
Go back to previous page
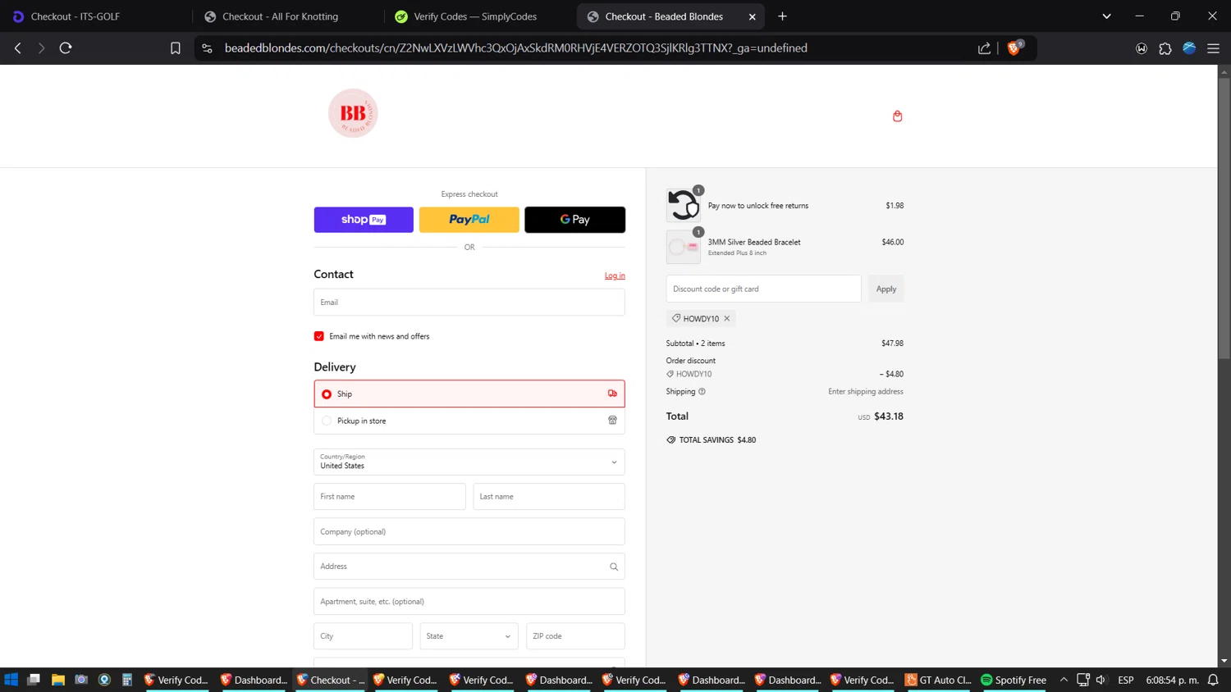coord(18,48)
